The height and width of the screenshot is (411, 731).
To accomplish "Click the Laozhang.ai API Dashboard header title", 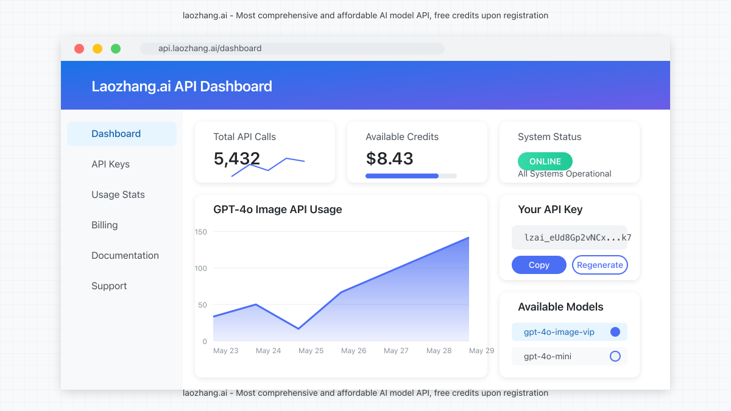I will click(x=182, y=86).
